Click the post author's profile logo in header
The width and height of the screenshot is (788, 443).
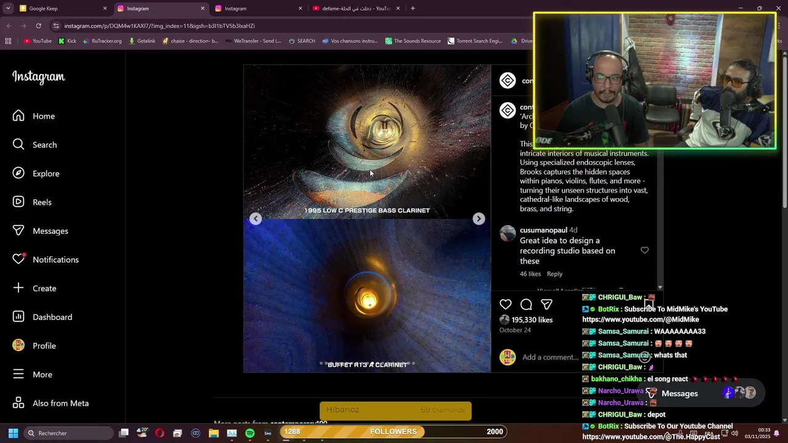[x=507, y=81]
